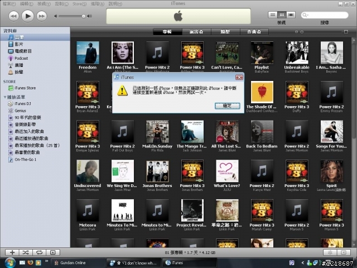
Task: Select the 作曲者 (Composers) tab
Action: (x=254, y=32)
